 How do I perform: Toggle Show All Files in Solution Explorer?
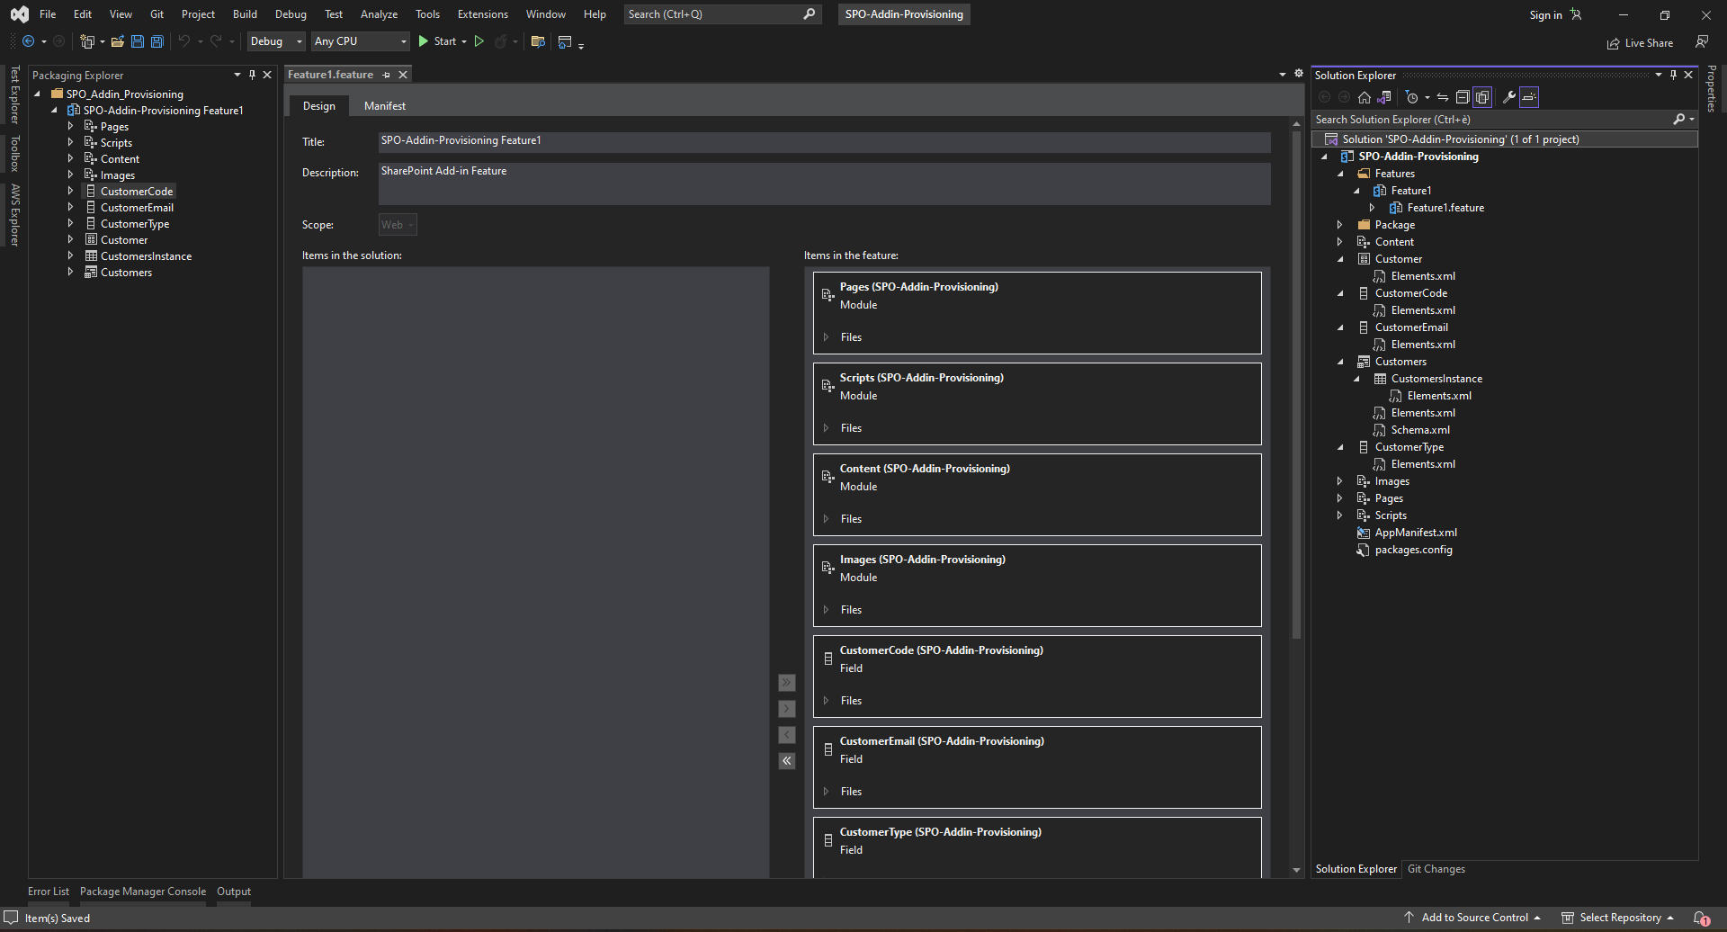[x=1482, y=97]
